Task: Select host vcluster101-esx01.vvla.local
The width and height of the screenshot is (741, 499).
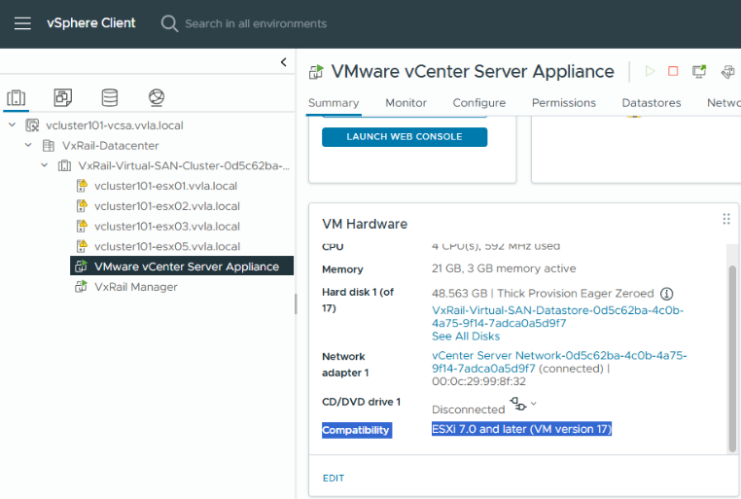Action: [x=165, y=186]
